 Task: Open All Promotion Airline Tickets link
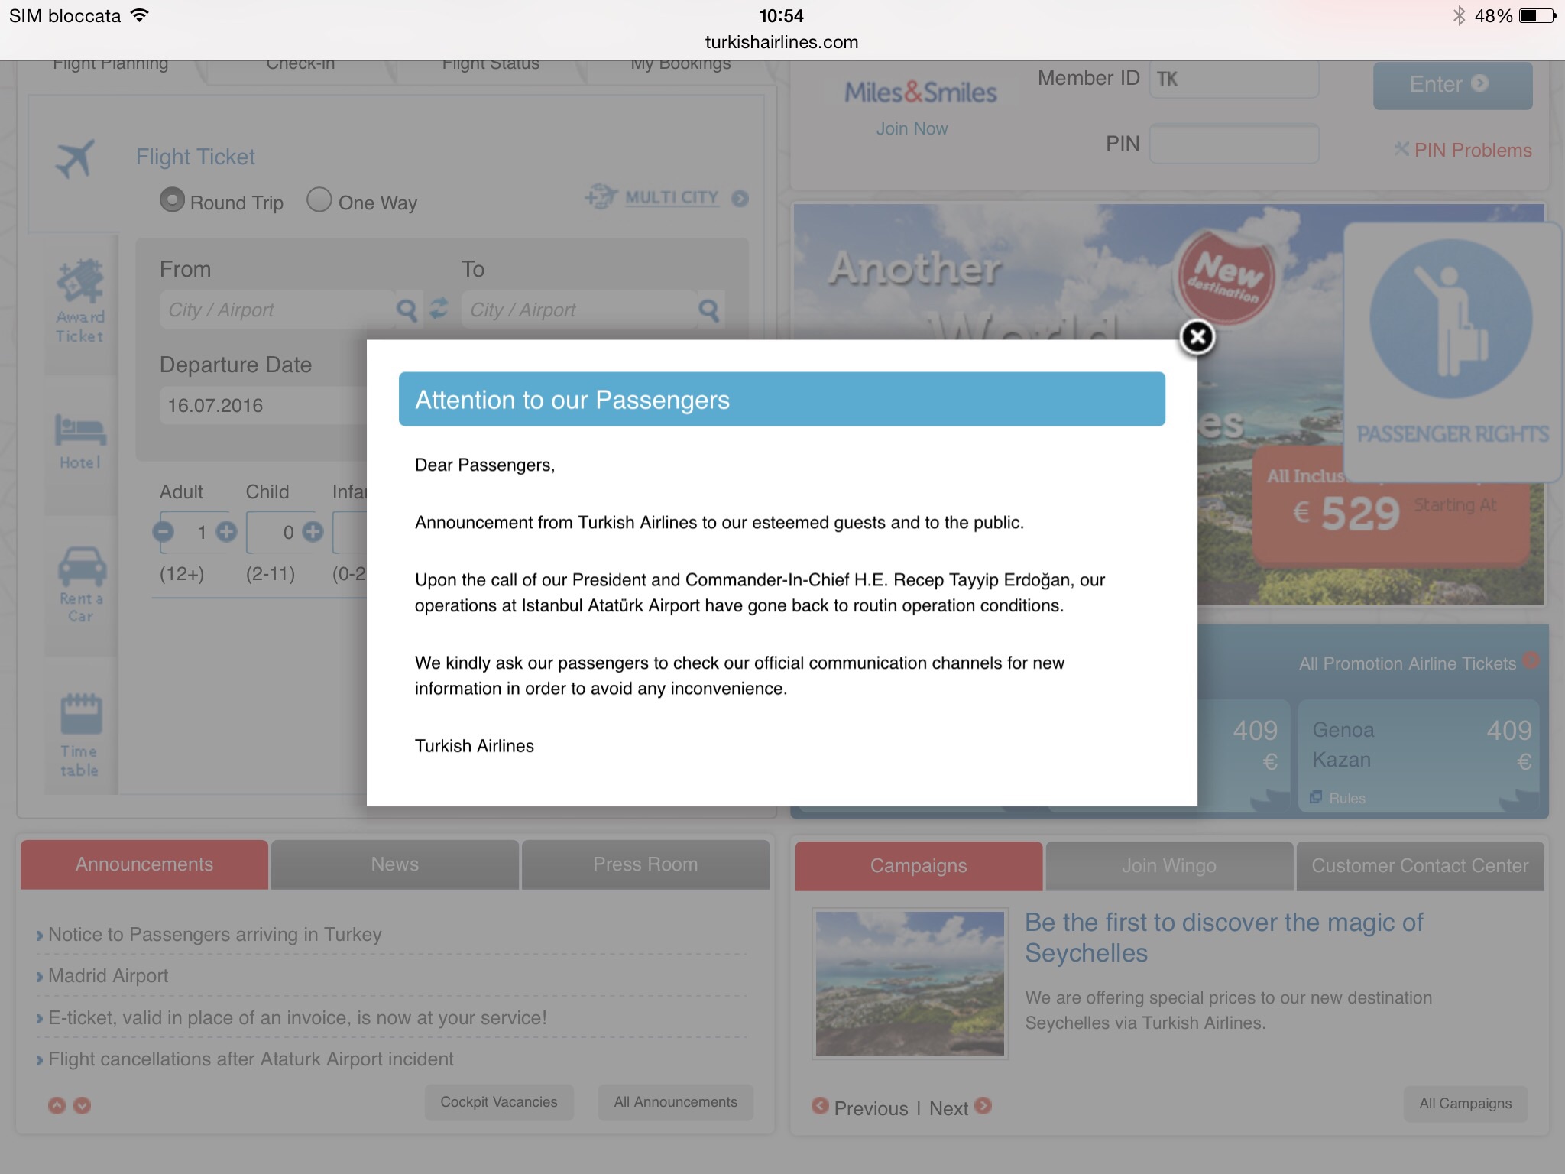[x=1407, y=663]
